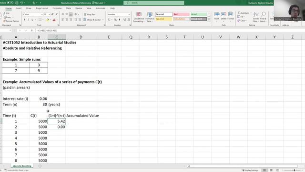
Task: Click the Format Painter button
Action: [11, 21]
